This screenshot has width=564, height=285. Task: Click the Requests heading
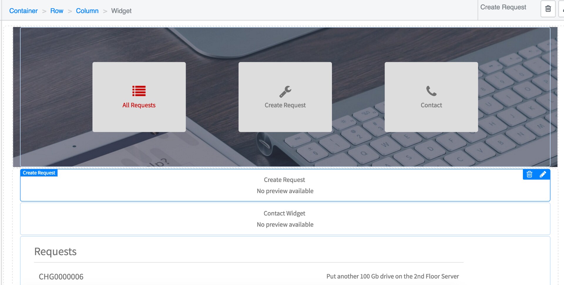[x=55, y=252]
